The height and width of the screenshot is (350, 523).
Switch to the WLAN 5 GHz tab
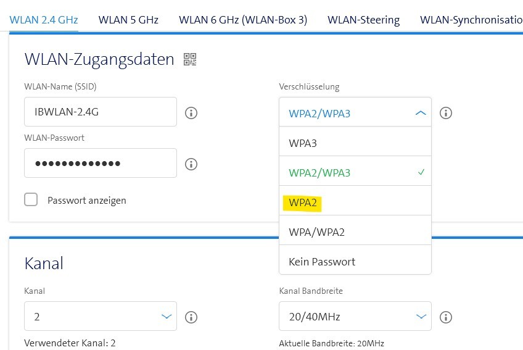coord(128,20)
